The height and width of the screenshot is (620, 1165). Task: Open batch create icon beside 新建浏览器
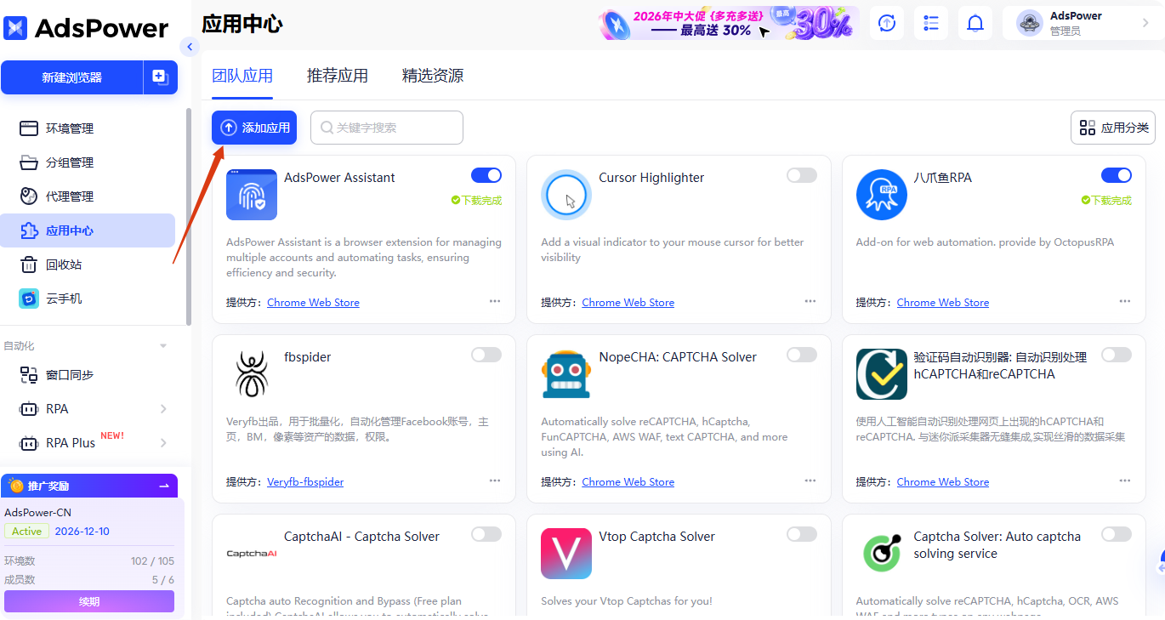(161, 77)
